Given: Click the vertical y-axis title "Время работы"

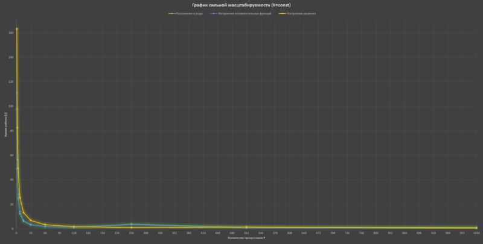Looking at the screenshot, I should click(x=5, y=125).
